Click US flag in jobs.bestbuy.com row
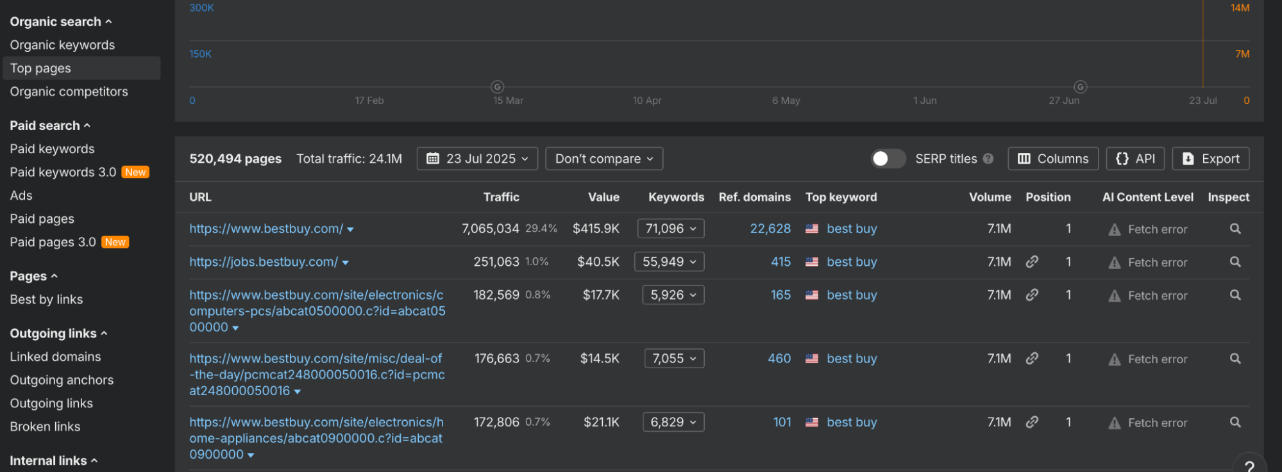Image resolution: width=1282 pixels, height=472 pixels. pyautogui.click(x=812, y=262)
